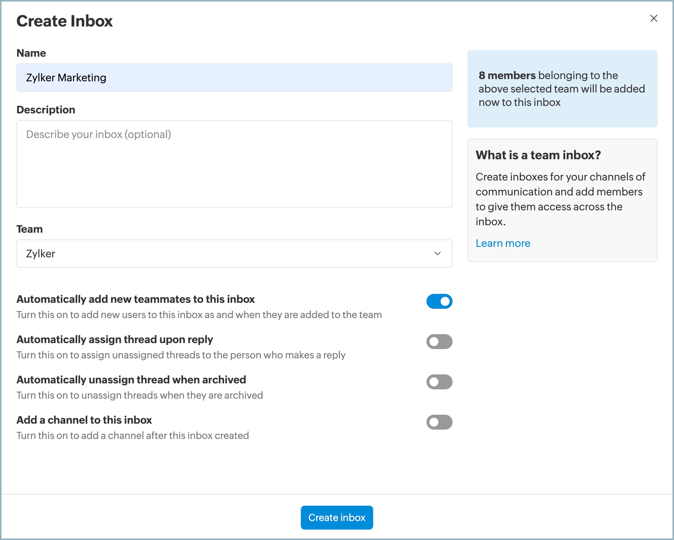Enable the add a channel toggle
674x540 pixels.
439,422
